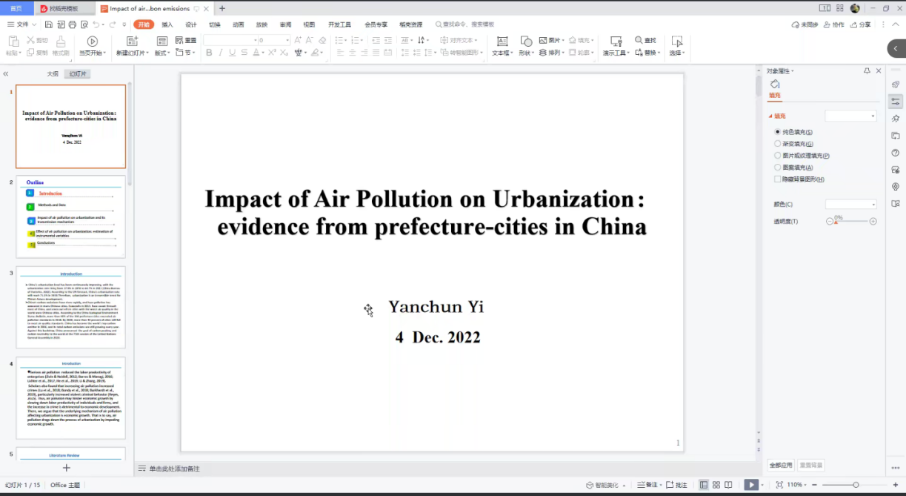The width and height of the screenshot is (906, 496).
Task: Click the Find (查找) magnifier icon
Action: tap(639, 40)
